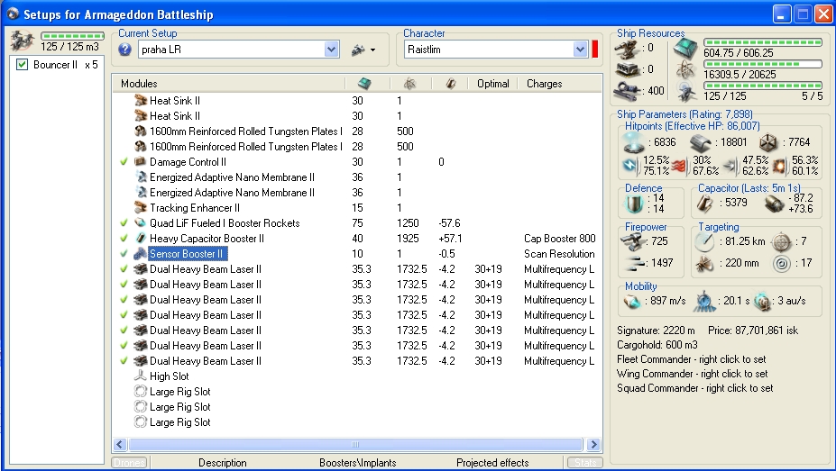The height and width of the screenshot is (471, 836).
Task: Click the shield hitpoints icon
Action: [x=636, y=143]
